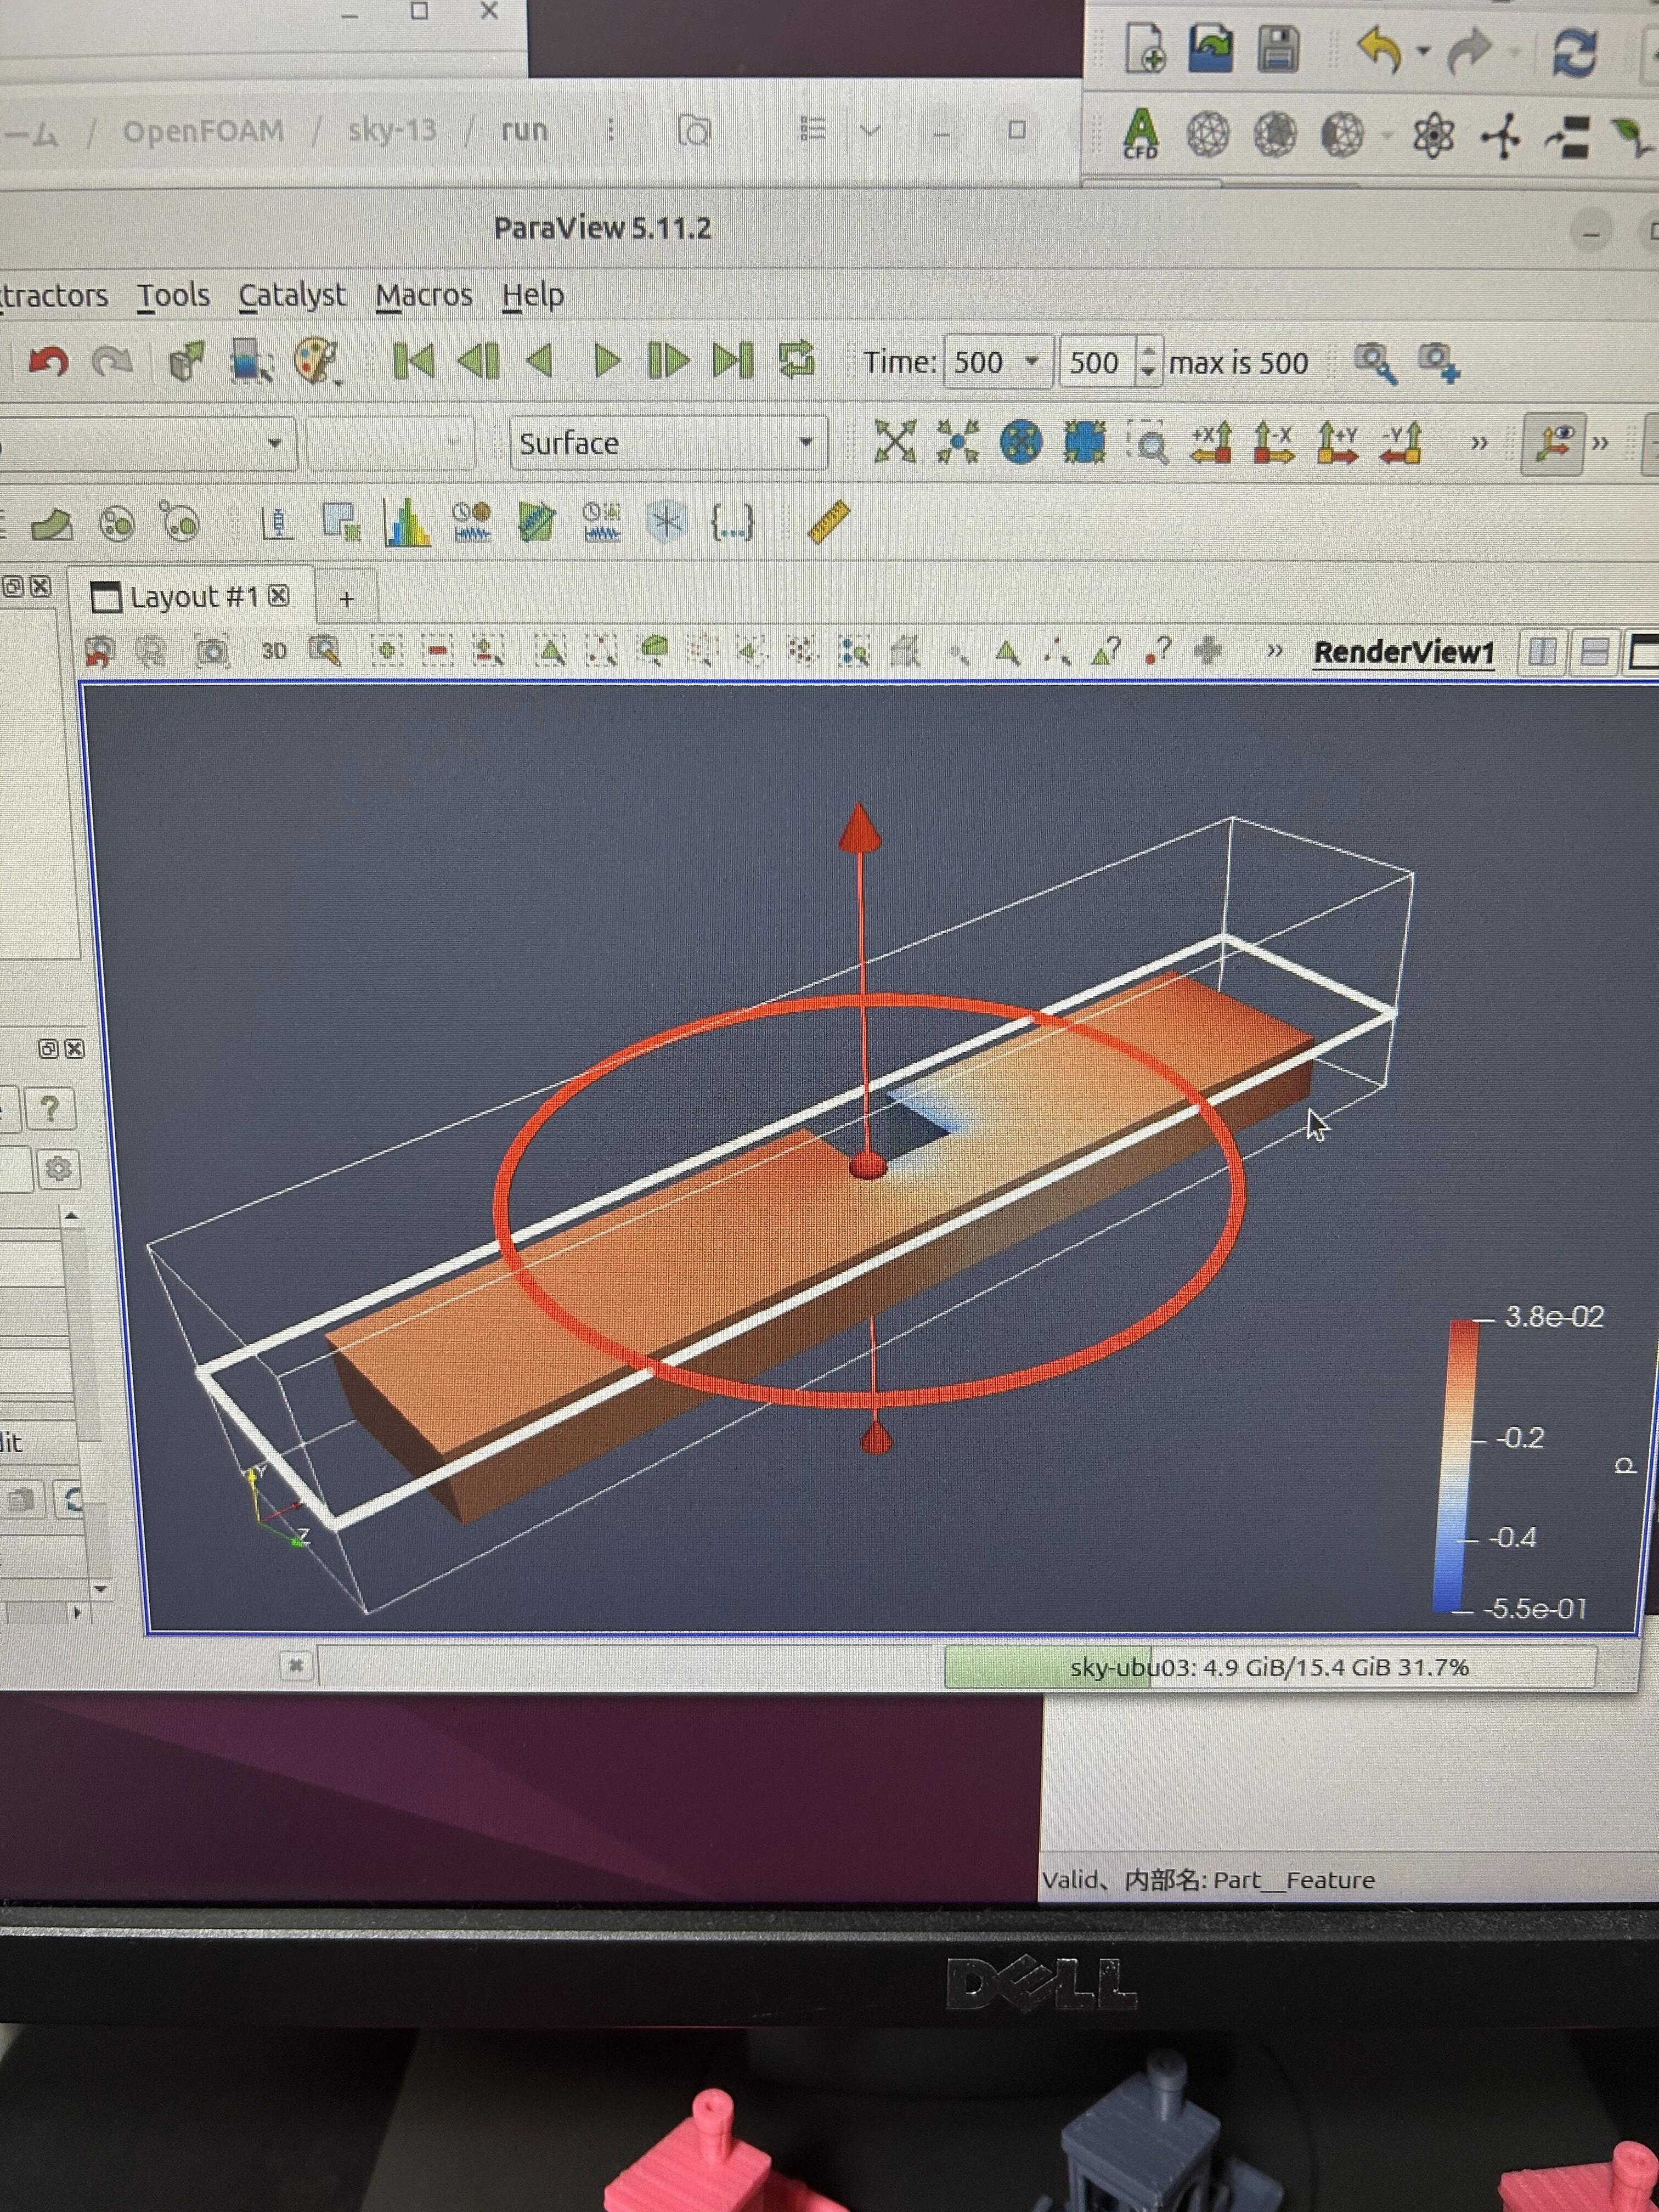Set view direction to -X
This screenshot has width=1659, height=2212.
pos(1274,442)
